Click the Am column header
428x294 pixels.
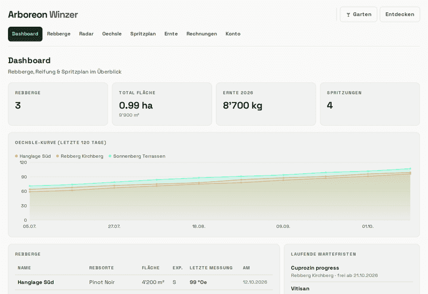coord(246,268)
